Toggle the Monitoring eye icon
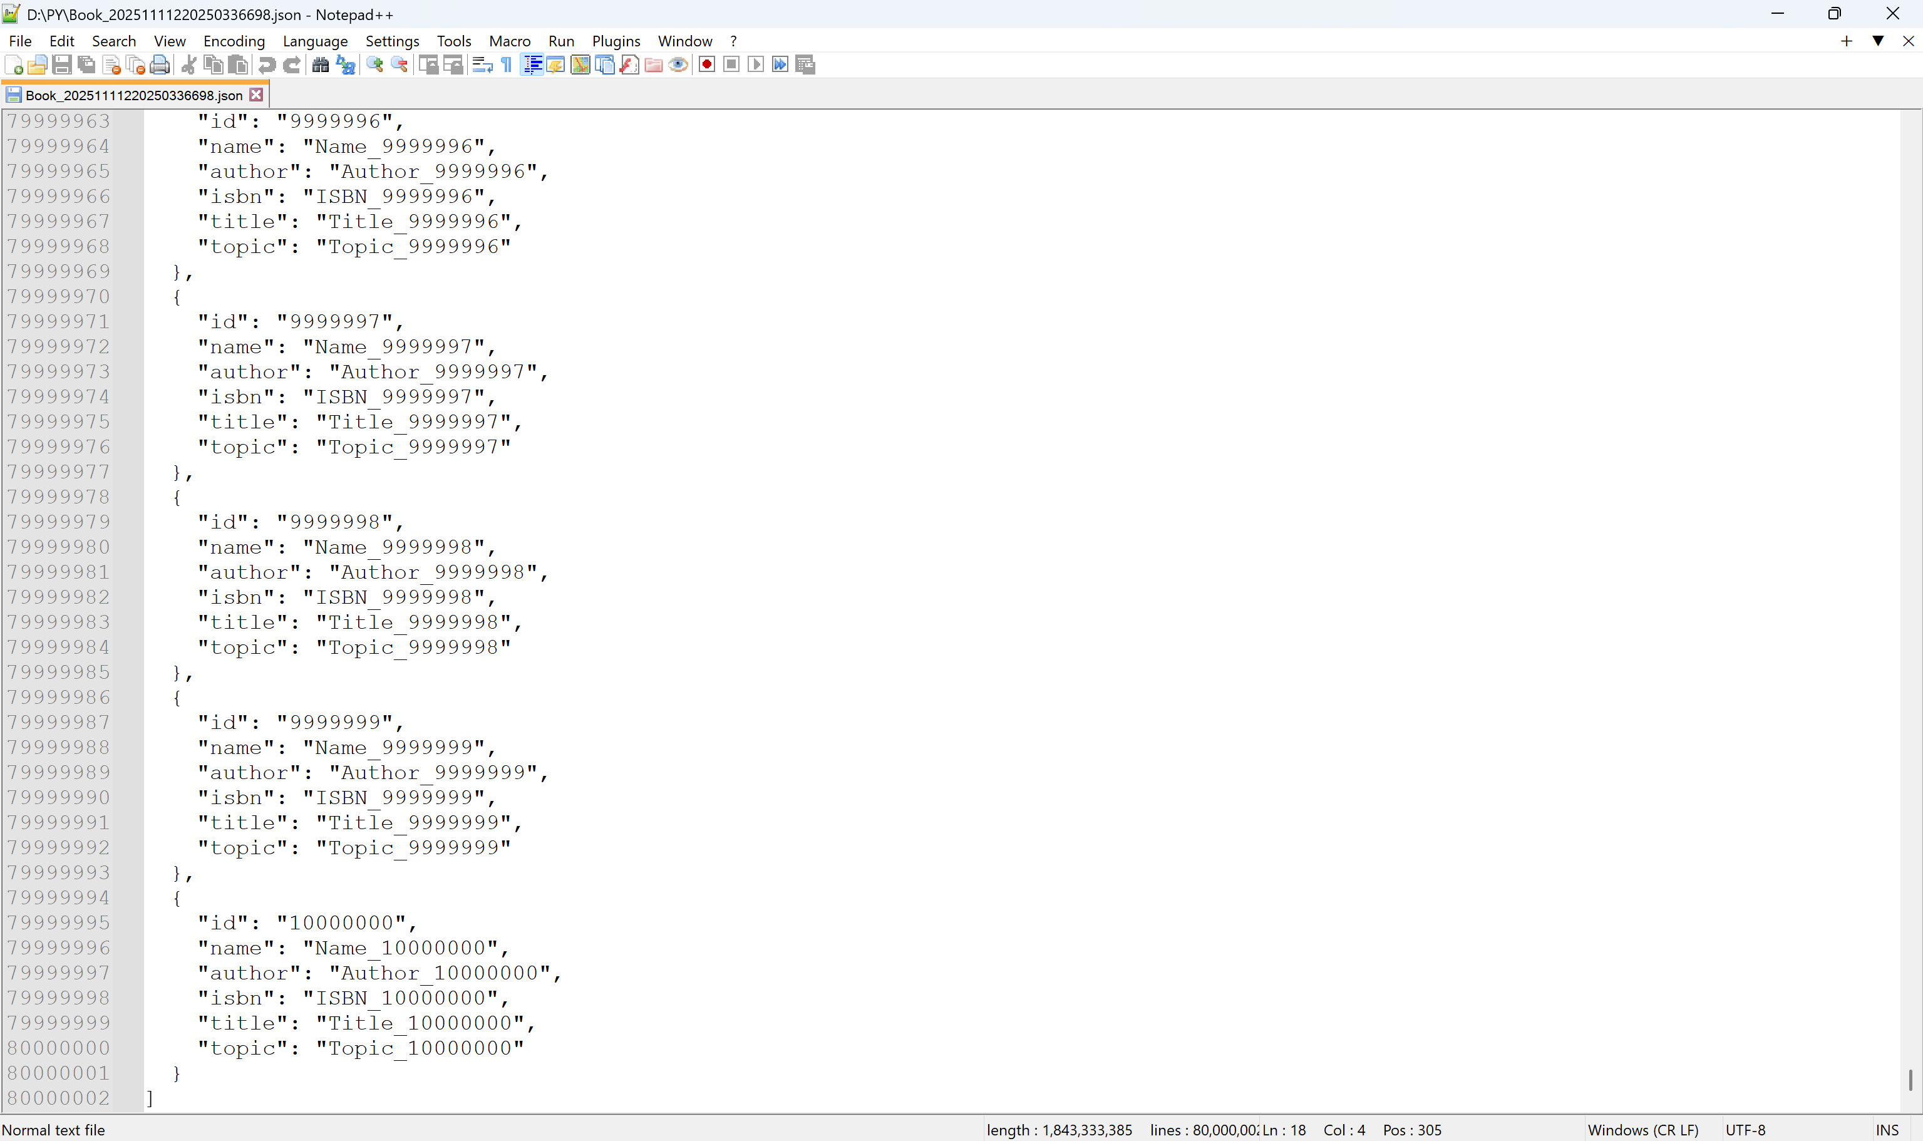The width and height of the screenshot is (1923, 1141). (678, 65)
